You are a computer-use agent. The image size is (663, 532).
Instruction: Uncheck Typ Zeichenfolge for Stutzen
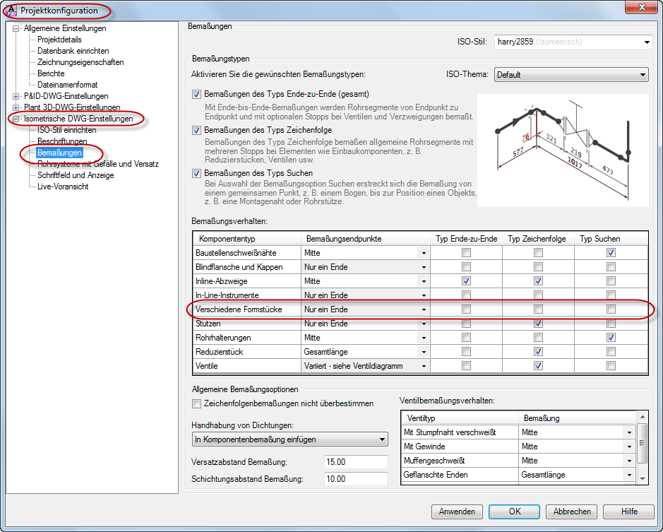538,324
